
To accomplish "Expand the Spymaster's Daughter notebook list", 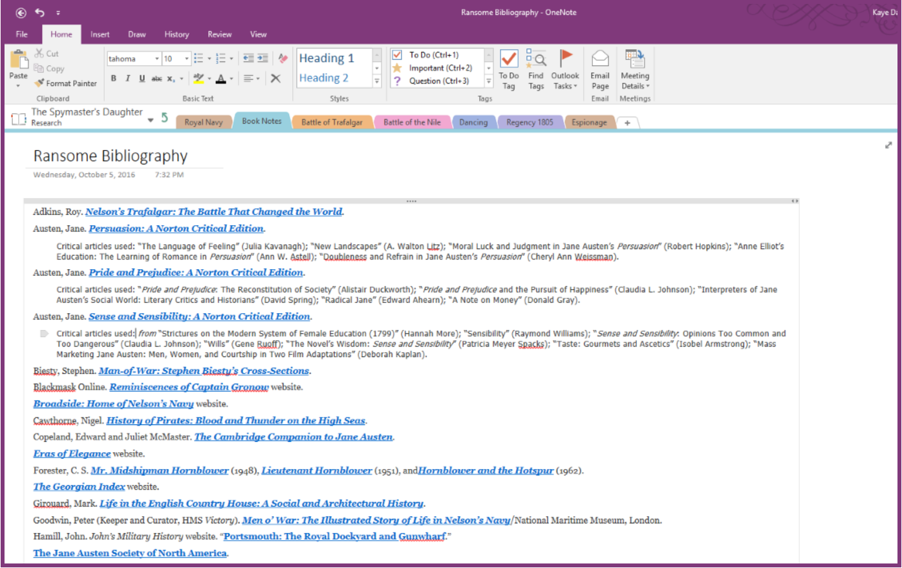I will (151, 120).
